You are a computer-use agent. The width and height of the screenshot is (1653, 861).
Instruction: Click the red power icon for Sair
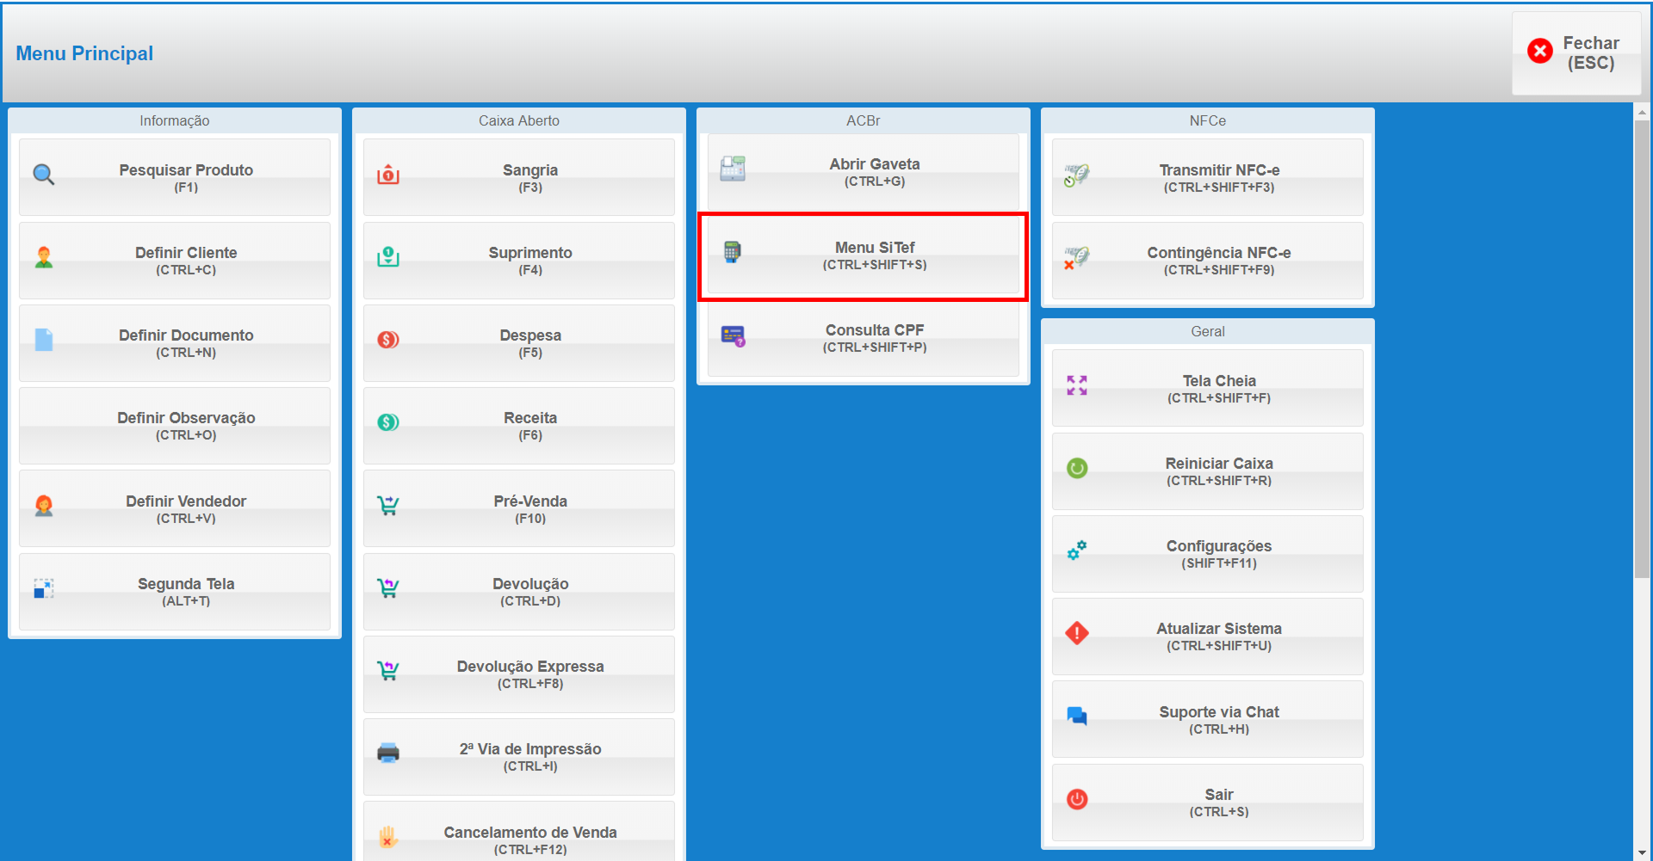pyautogui.click(x=1077, y=799)
